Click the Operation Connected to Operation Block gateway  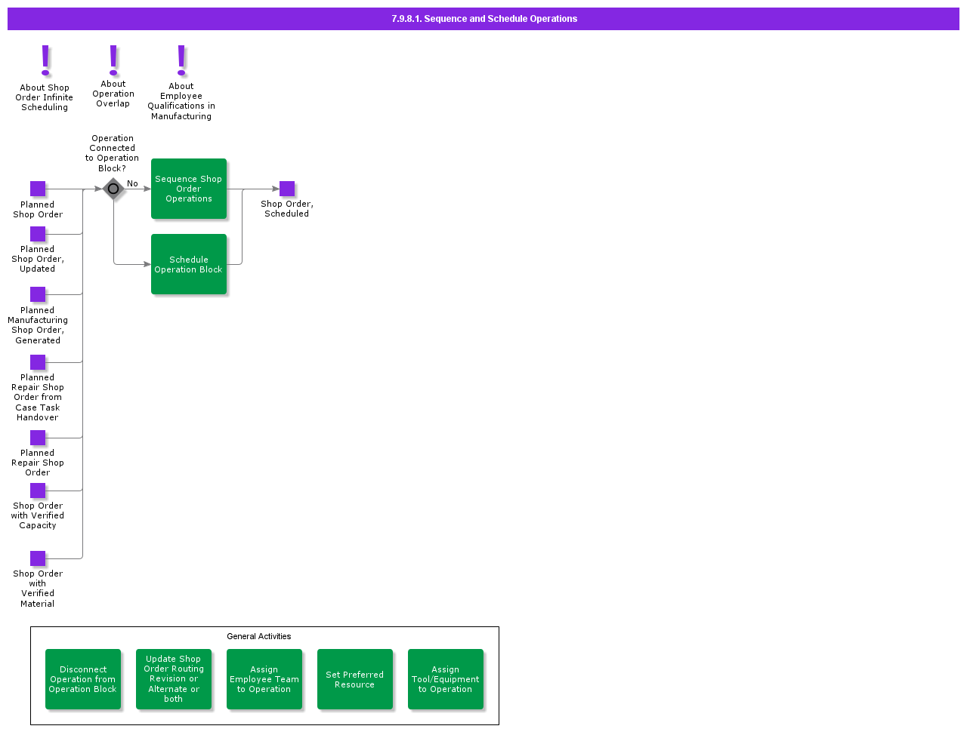[113, 189]
